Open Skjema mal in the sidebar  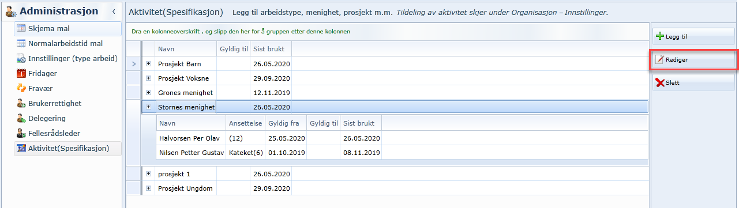67,28
